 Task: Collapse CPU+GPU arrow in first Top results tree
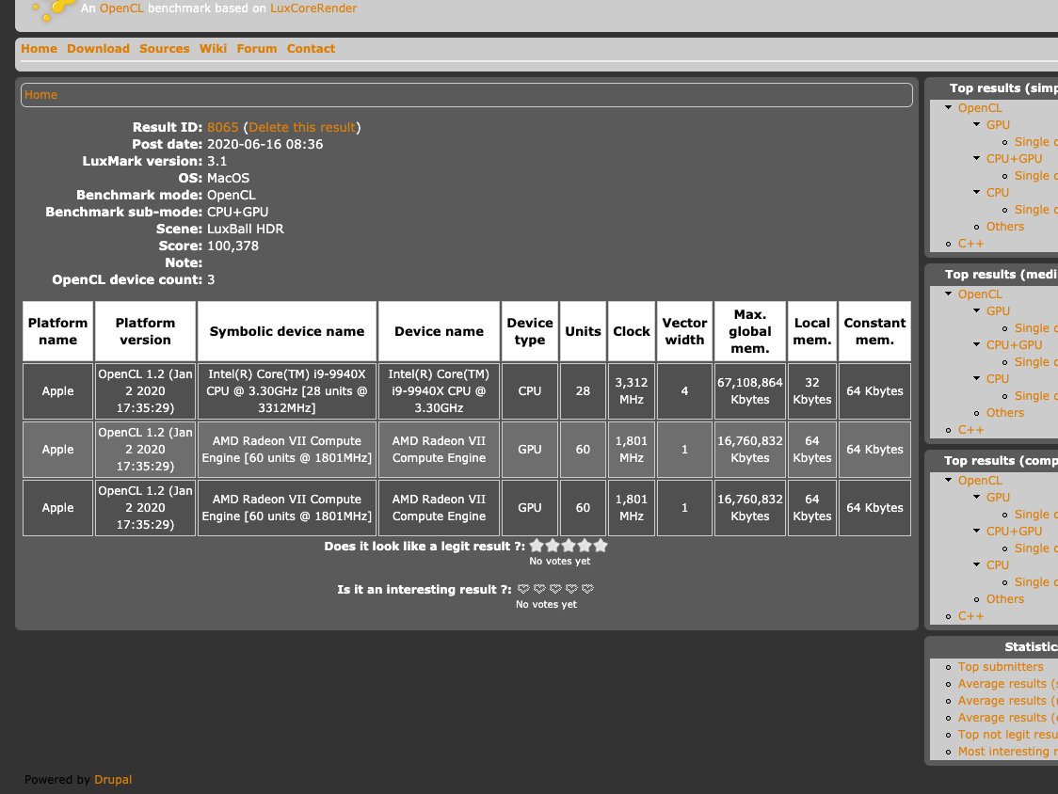(976, 159)
